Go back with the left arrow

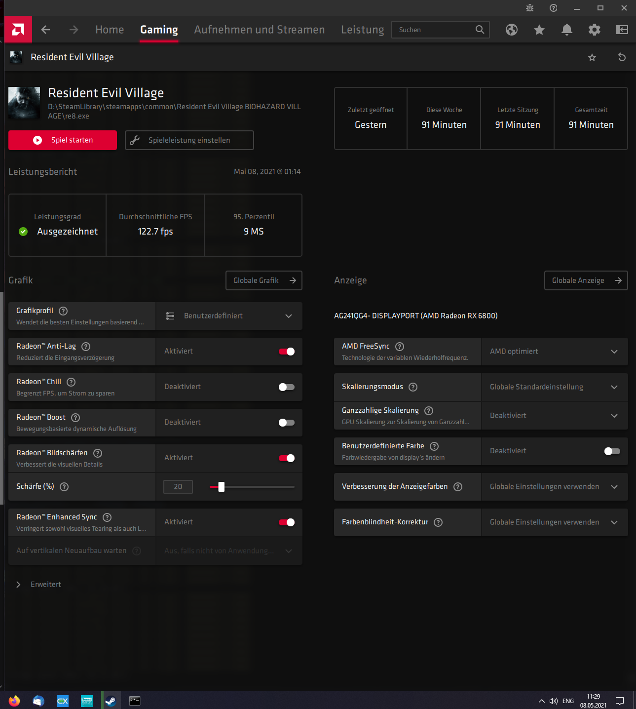45,30
